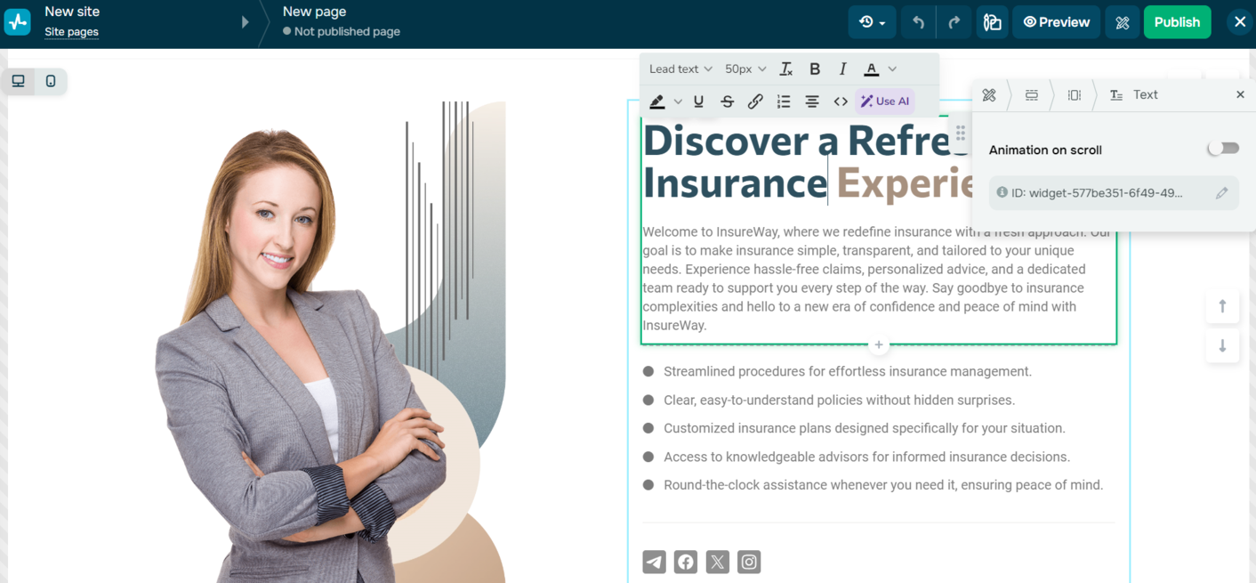Viewport: 1256px width, 583px height.
Task: Open the Lead text style dropdown
Action: (x=680, y=69)
